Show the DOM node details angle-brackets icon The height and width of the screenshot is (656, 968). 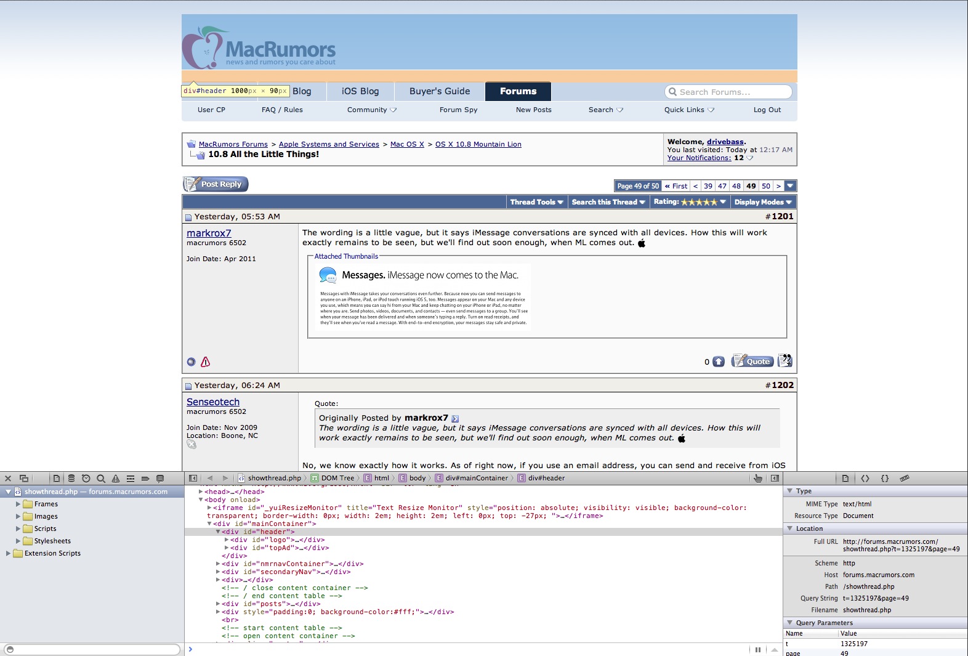click(865, 479)
